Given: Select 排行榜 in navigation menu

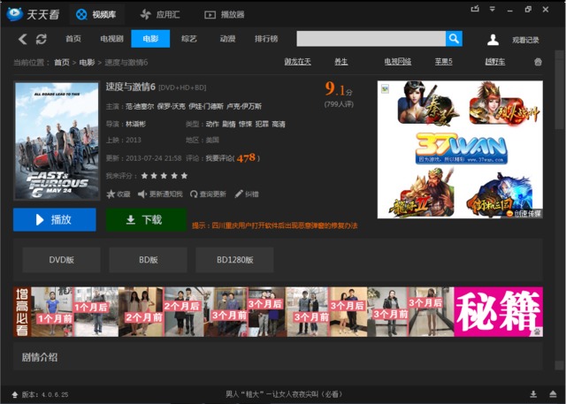Looking at the screenshot, I should (x=265, y=39).
